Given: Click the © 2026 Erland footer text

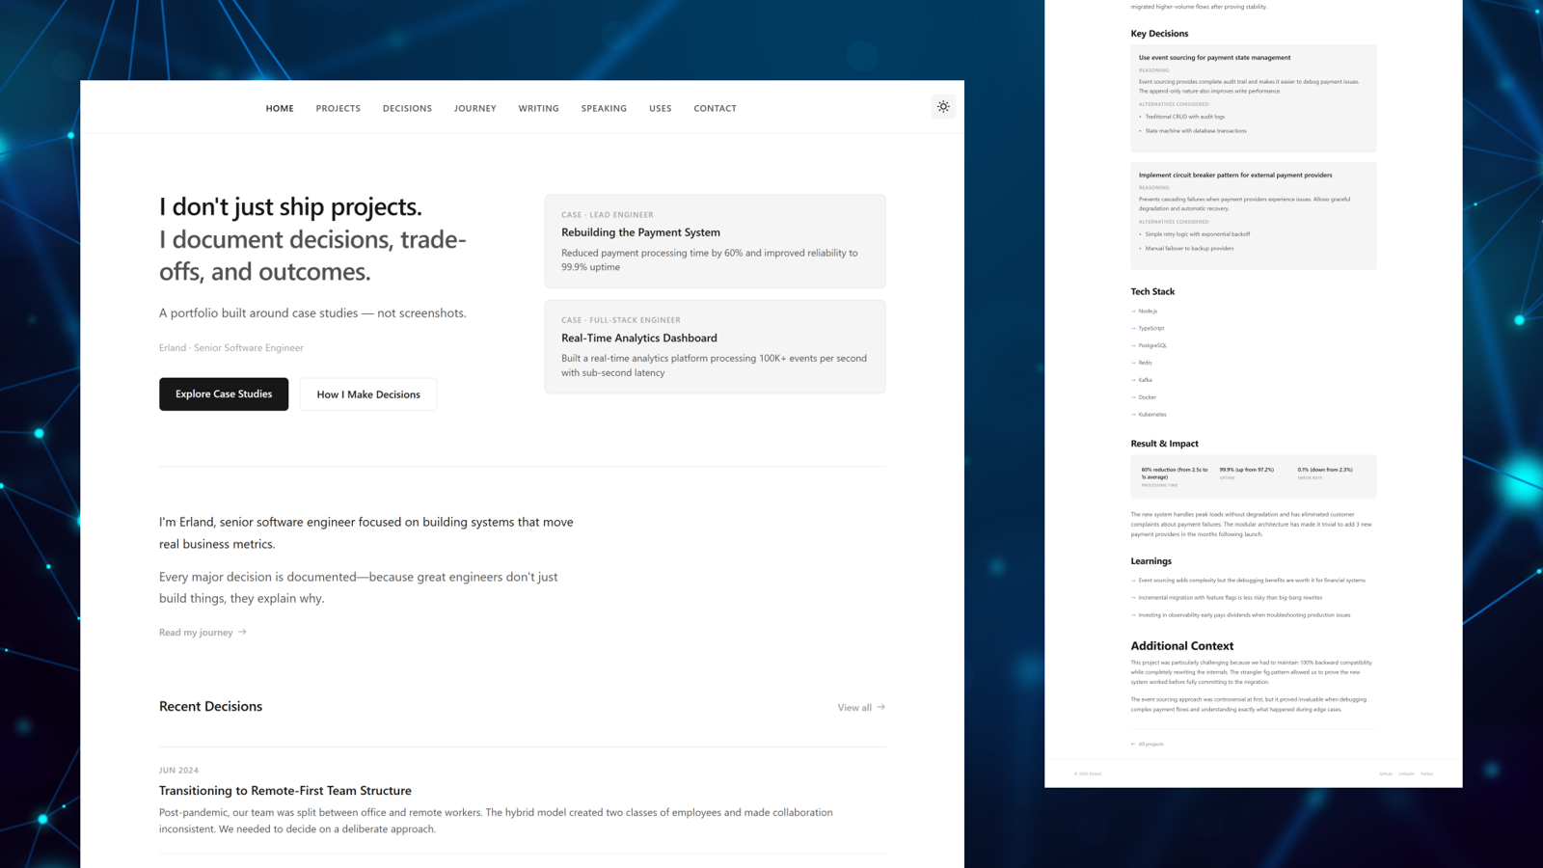Looking at the screenshot, I should (1088, 773).
